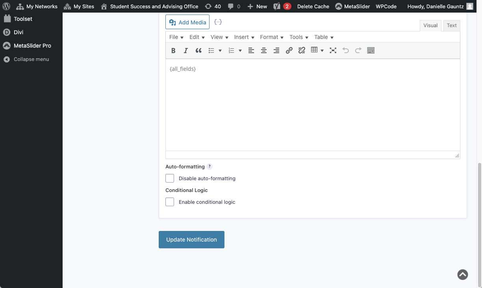Viewport: 482px width, 288px height.
Task: Check Enable conditional logic
Action: pos(170,202)
